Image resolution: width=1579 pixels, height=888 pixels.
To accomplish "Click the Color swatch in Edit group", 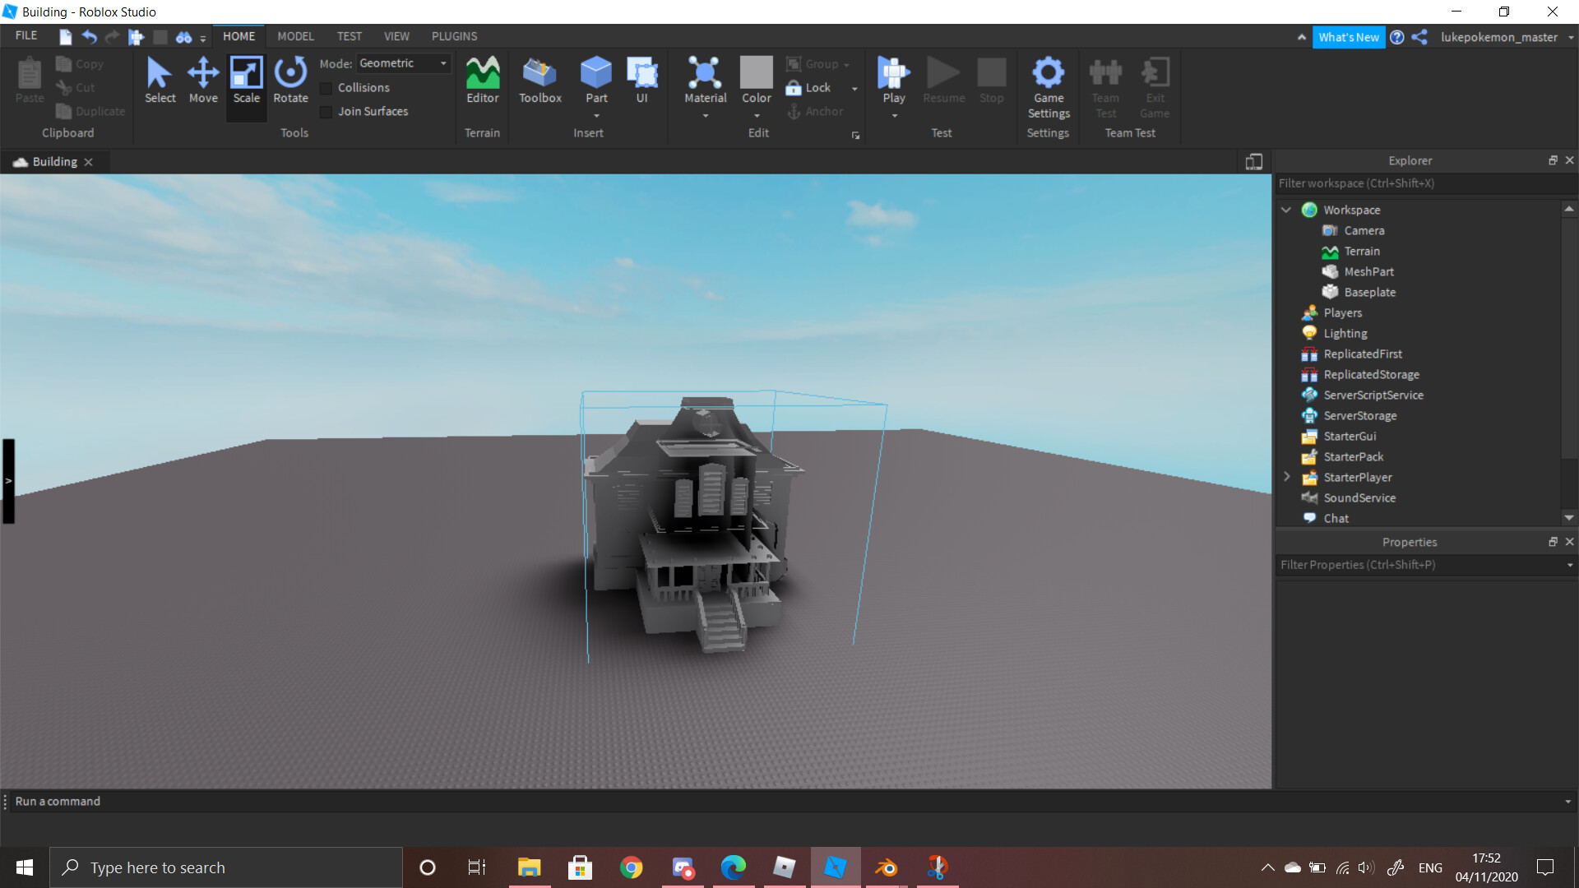I will [x=756, y=73].
